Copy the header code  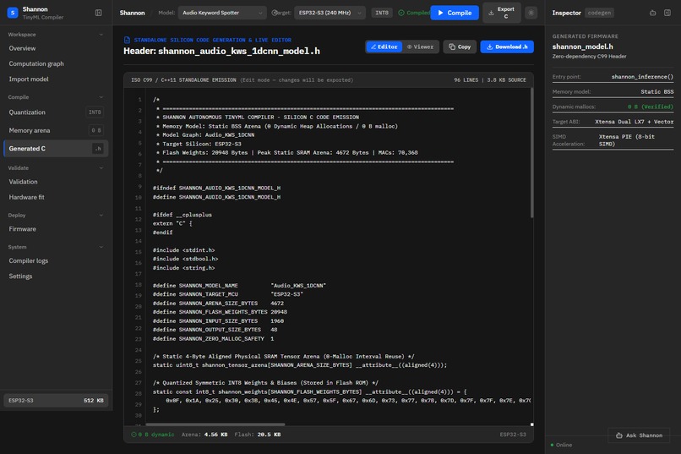click(x=460, y=46)
